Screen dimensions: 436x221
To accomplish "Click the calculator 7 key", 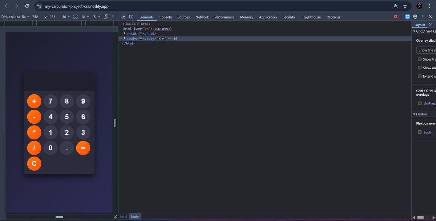I will point(51,101).
